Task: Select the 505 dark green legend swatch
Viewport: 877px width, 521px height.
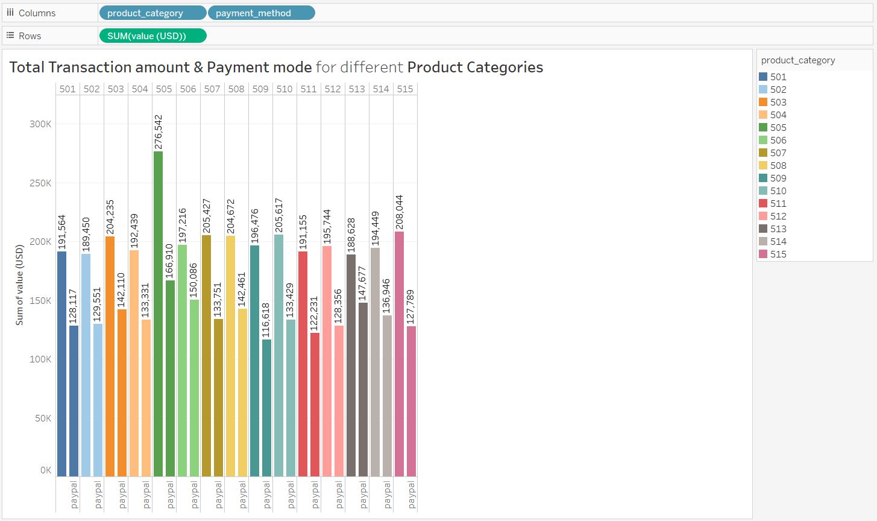Action: 763,127
